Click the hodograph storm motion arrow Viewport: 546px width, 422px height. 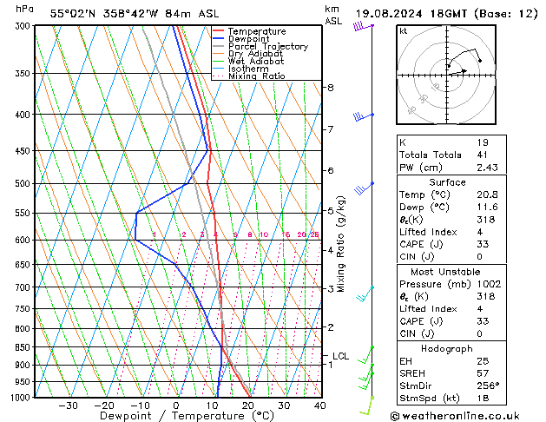[x=458, y=72]
